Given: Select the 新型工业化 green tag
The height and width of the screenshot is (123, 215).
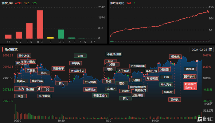Looking at the screenshot, I should click(x=100, y=95).
